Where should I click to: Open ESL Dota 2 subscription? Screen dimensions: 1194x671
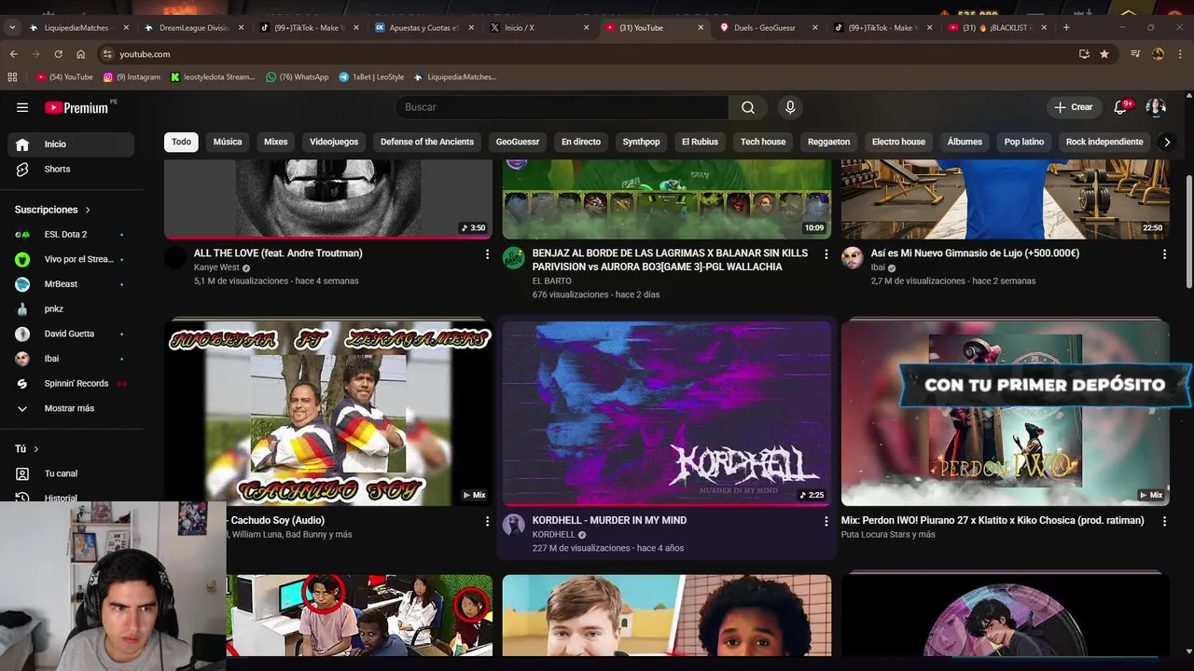pyautogui.click(x=73, y=234)
